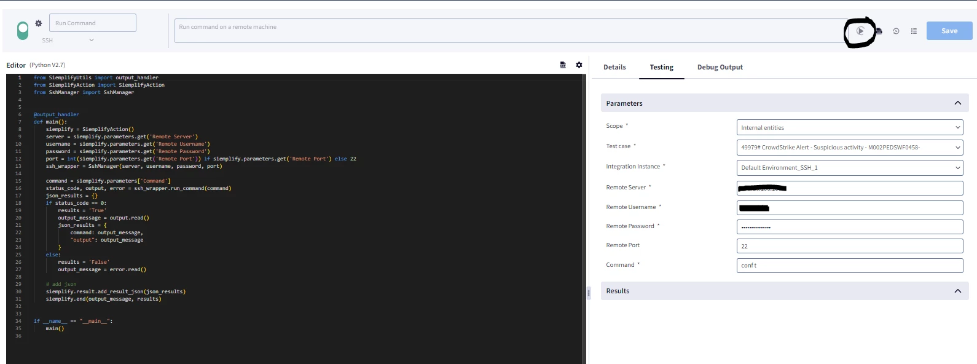Click the Run Command name field
977x364 pixels.
pyautogui.click(x=93, y=23)
